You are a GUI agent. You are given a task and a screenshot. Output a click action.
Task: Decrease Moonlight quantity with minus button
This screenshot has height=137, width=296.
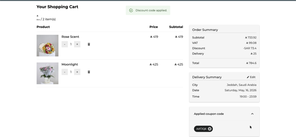tap(64, 72)
